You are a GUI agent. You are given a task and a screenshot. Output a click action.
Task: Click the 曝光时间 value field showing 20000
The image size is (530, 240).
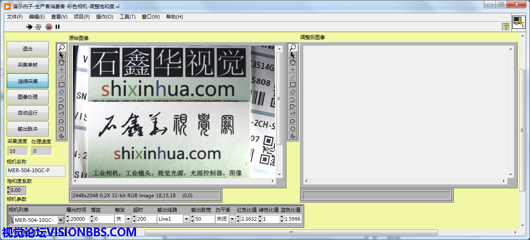(80, 219)
